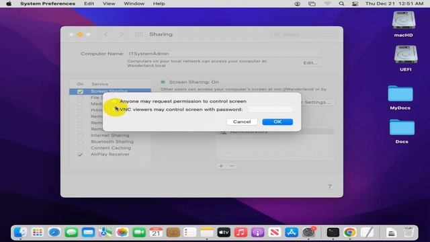The image size is (430, 242).
Task: Open News app in dock
Action: point(275,233)
